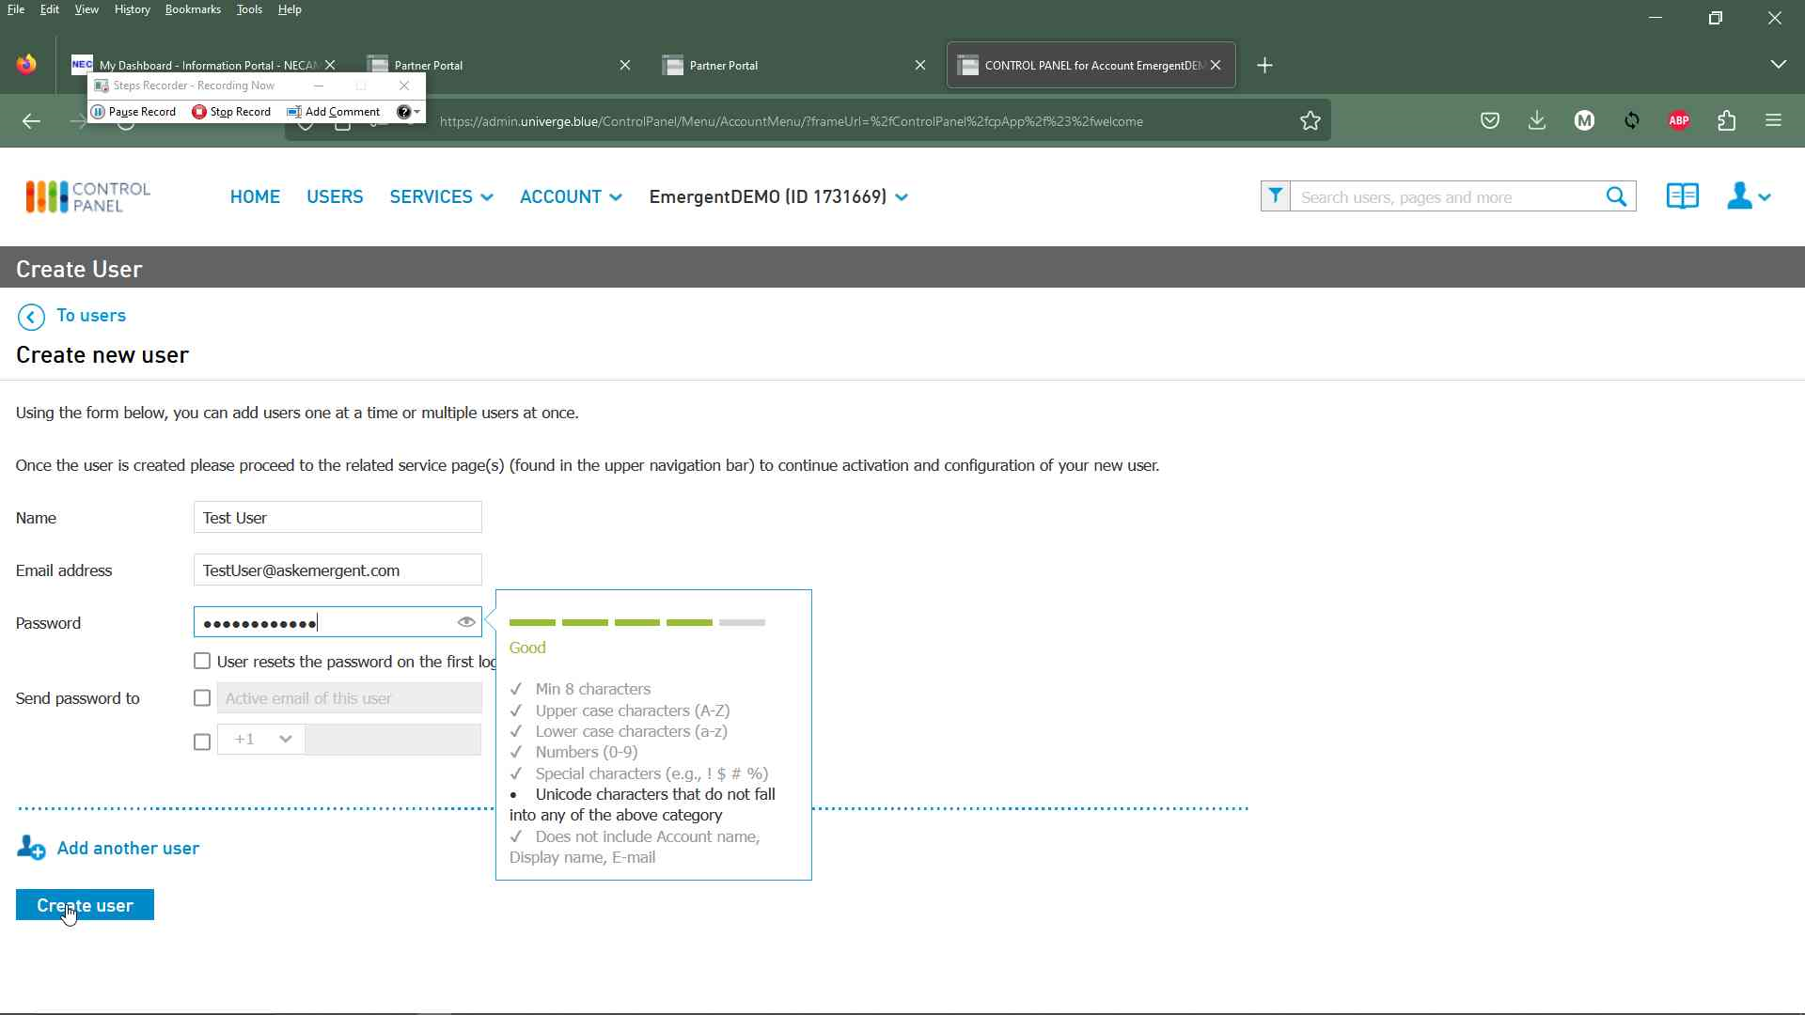This screenshot has width=1805, height=1015.
Task: Click Add another user link
Action: [x=128, y=848]
